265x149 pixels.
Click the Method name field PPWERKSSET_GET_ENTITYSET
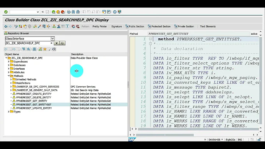tap(199, 34)
